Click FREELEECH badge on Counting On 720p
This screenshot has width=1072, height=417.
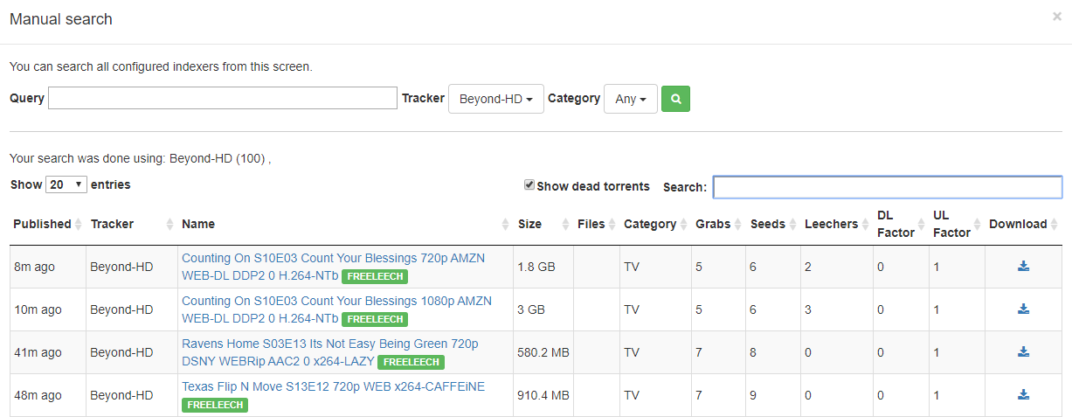[x=375, y=276]
